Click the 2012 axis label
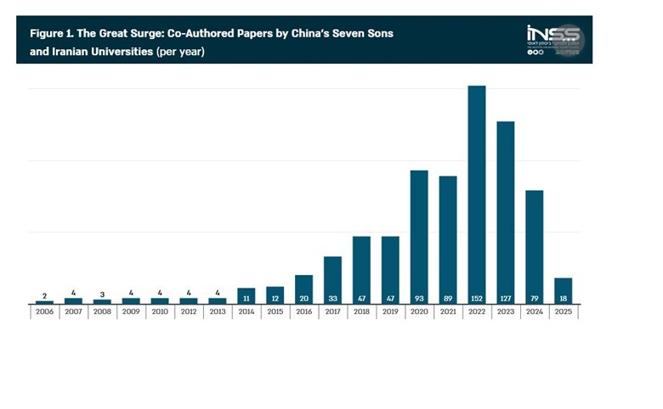 pos(189,311)
